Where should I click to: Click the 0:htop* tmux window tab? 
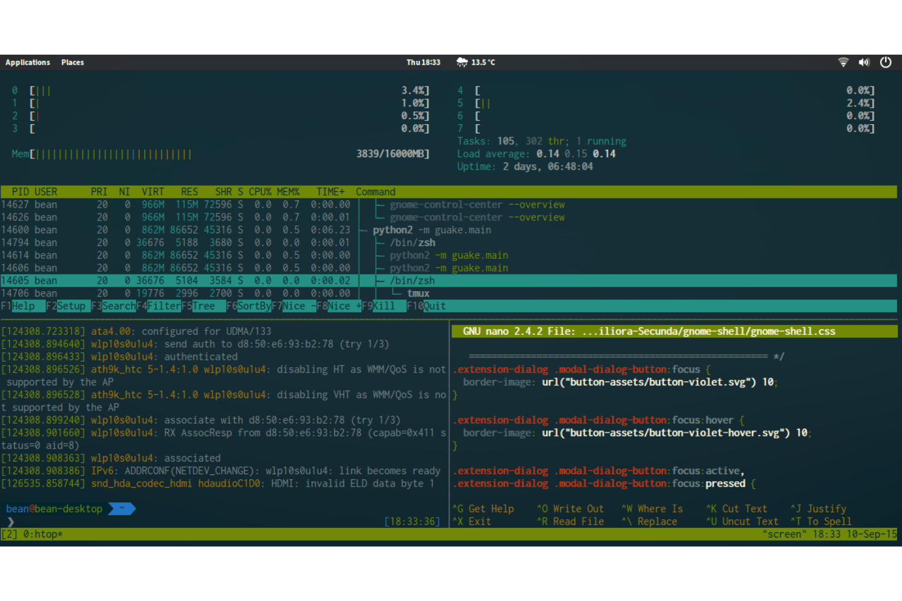tap(43, 535)
